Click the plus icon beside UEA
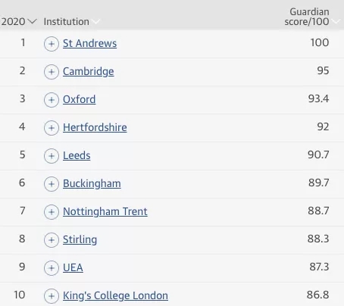This screenshot has height=306, width=344. pyautogui.click(x=52, y=268)
